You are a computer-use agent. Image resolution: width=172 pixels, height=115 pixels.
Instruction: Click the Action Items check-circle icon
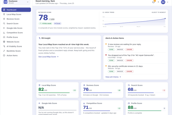pos(4,55)
